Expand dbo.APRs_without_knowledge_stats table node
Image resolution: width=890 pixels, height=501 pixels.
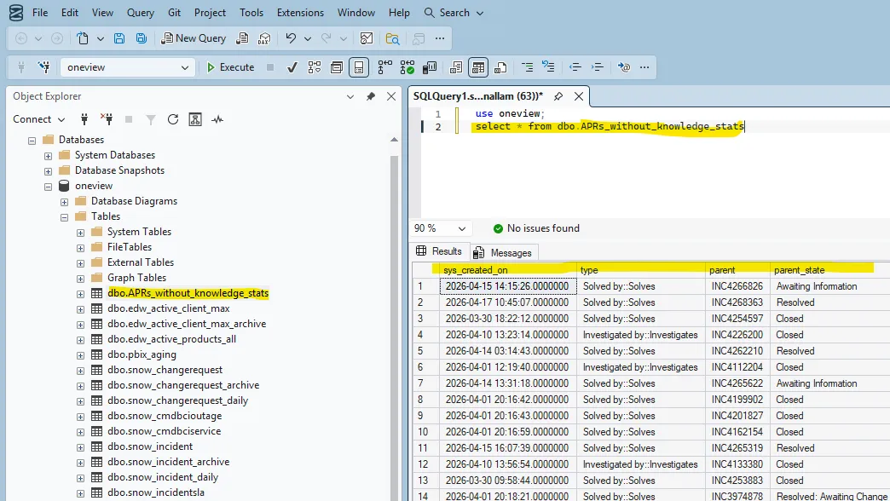tap(81, 294)
